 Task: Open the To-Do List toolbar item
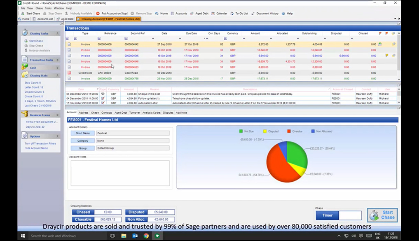pyautogui.click(x=239, y=13)
